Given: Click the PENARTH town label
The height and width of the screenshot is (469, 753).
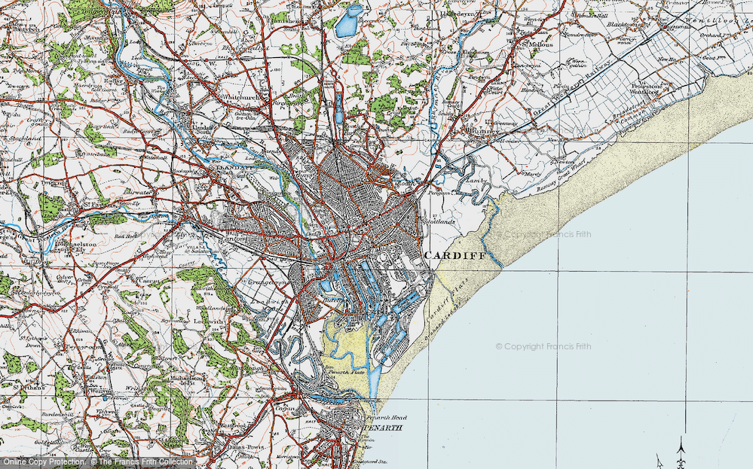Looking at the screenshot, I should [x=384, y=428].
